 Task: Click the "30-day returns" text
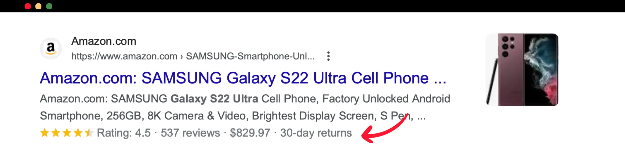[316, 133]
